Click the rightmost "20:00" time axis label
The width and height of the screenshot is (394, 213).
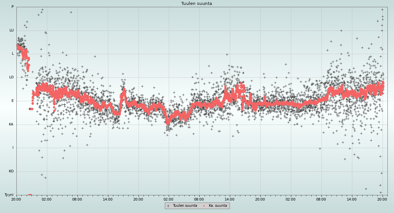[x=382, y=199]
